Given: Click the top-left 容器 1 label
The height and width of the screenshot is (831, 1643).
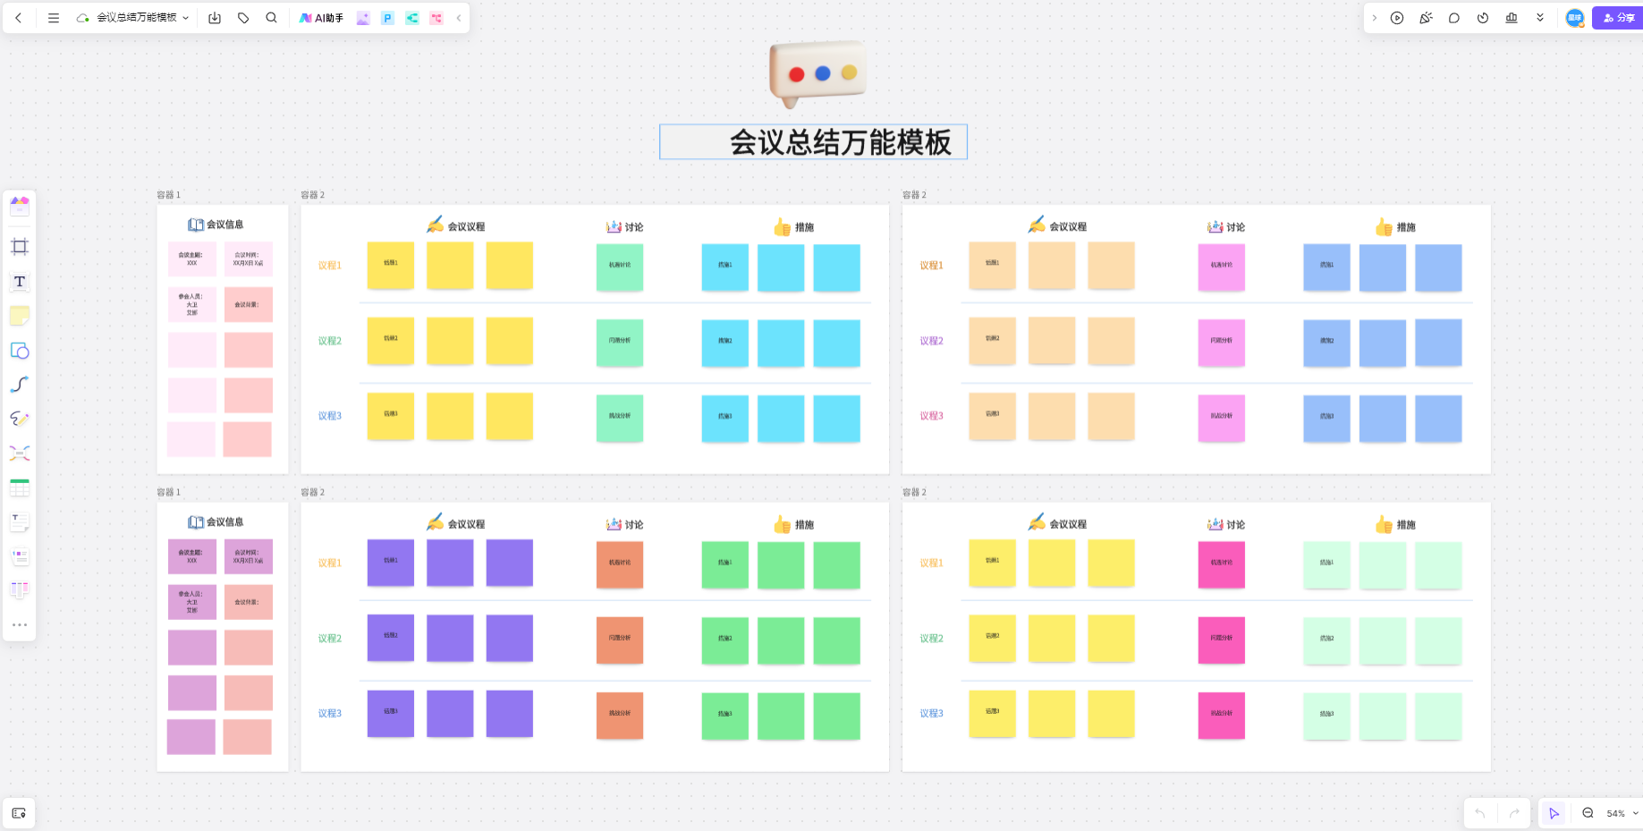Looking at the screenshot, I should (x=168, y=195).
